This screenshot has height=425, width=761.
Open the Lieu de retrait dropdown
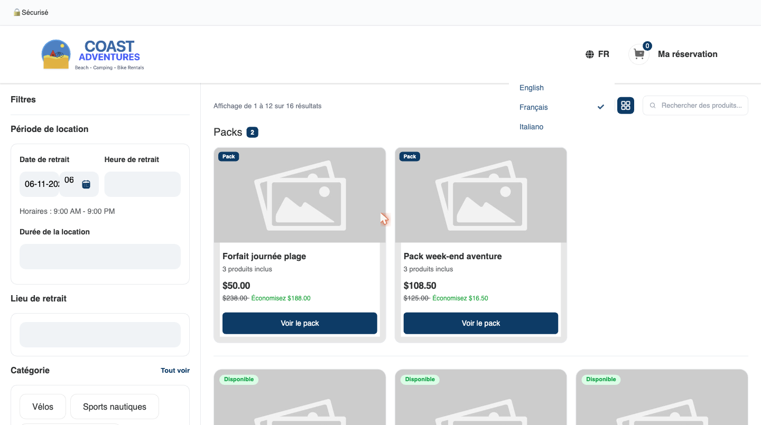100,335
